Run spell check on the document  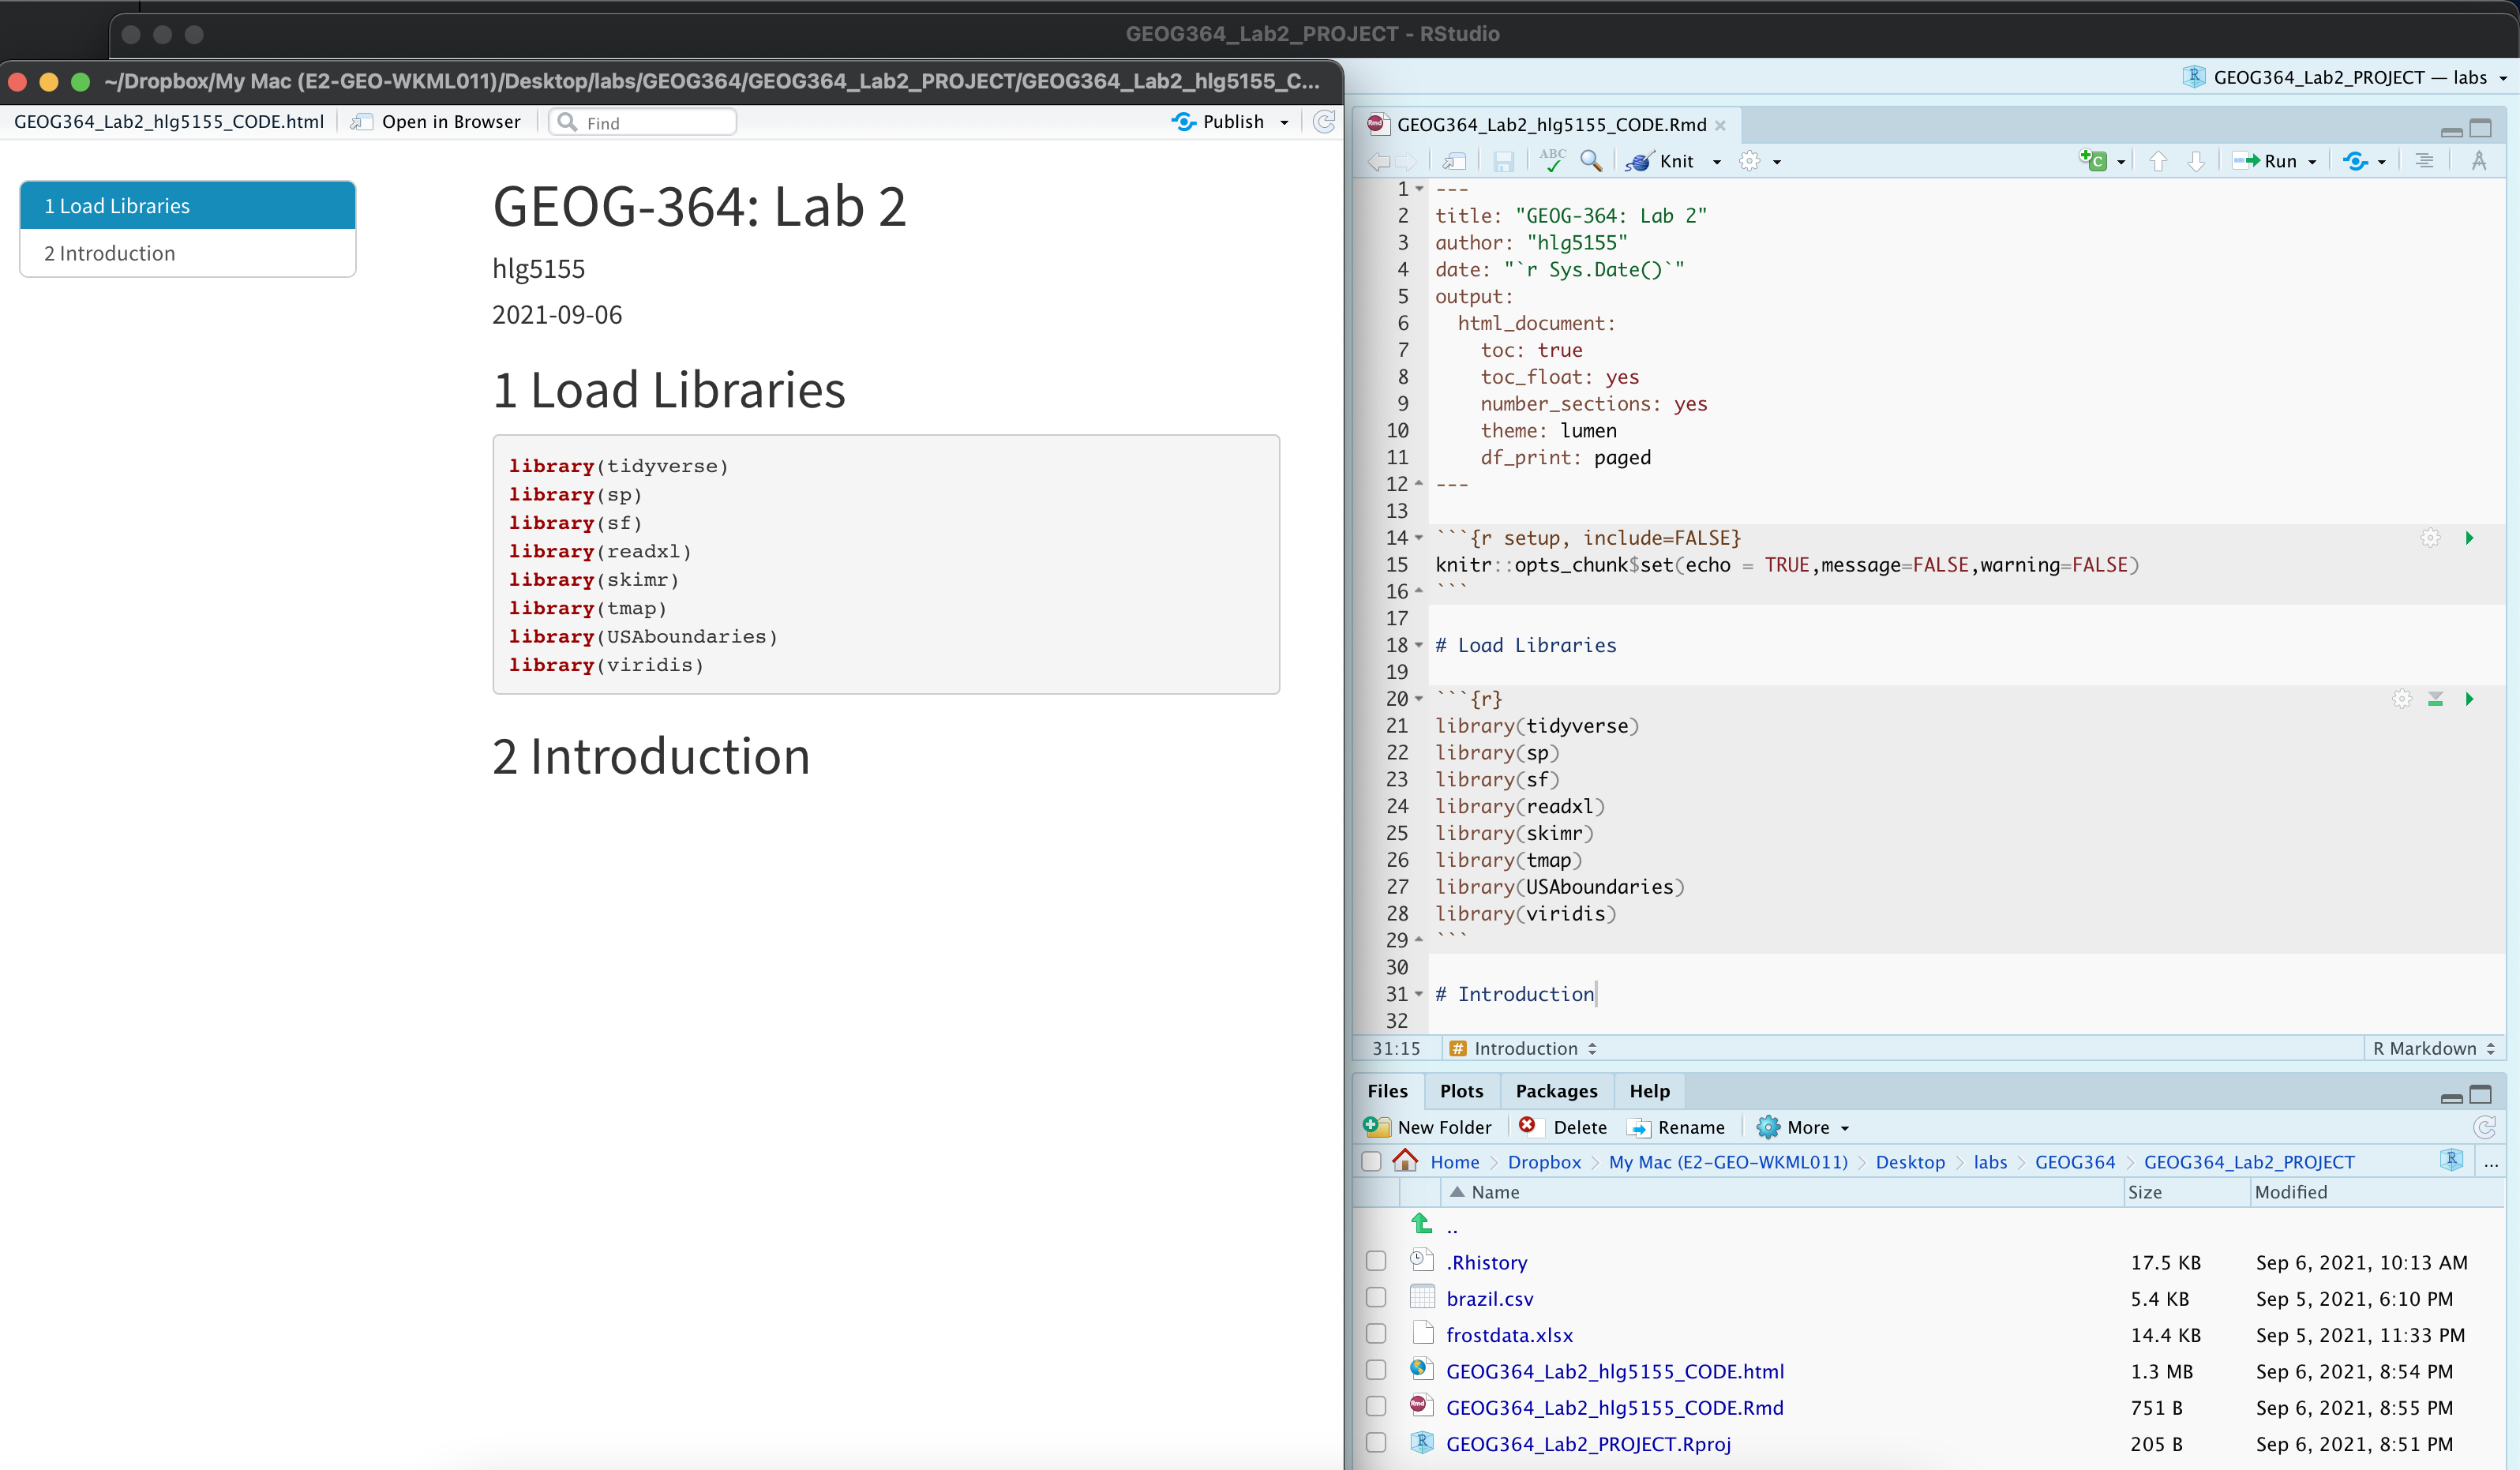[1551, 160]
